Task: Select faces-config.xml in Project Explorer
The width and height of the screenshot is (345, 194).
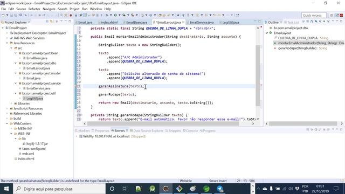Action: (33, 149)
